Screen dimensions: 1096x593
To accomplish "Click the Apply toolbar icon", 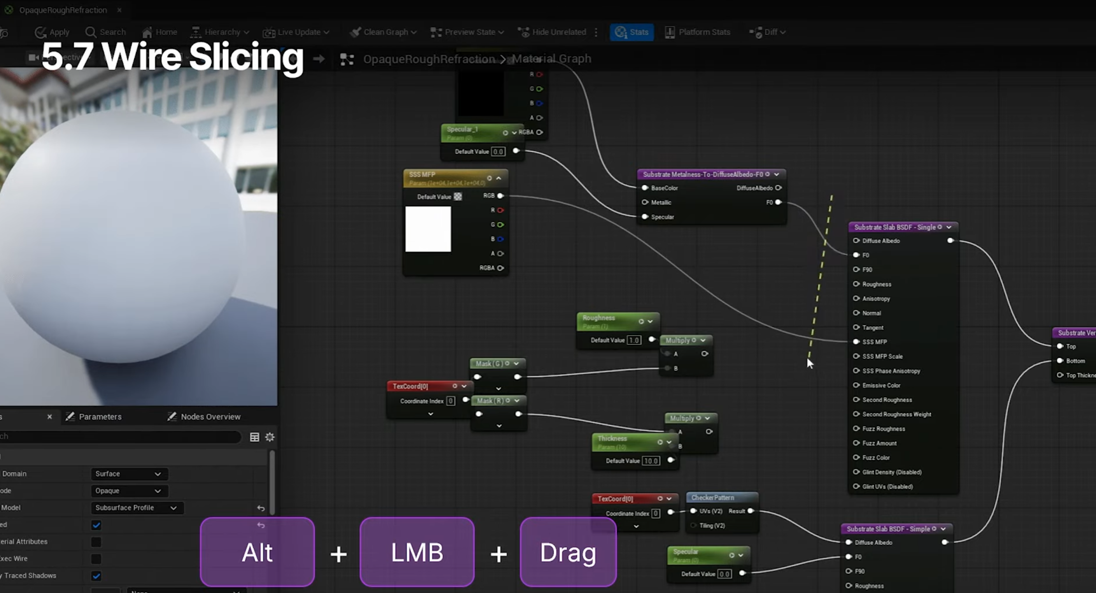I will point(41,32).
